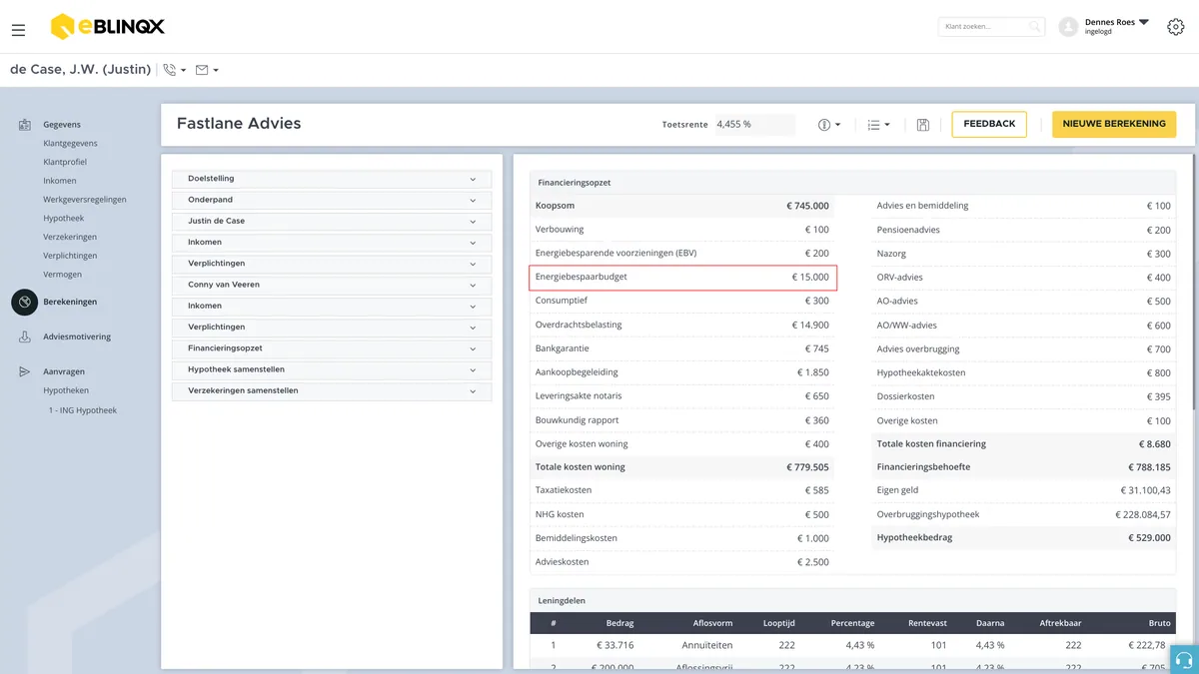Open the Berekeningen page link
1199x674 pixels.
(x=70, y=302)
